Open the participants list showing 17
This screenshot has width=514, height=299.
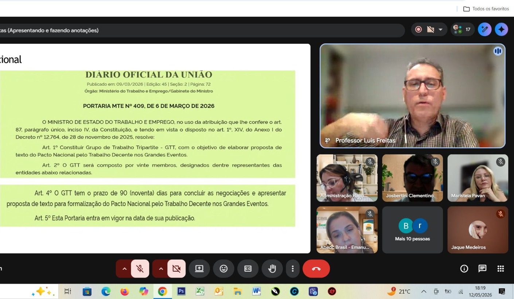coord(462,30)
